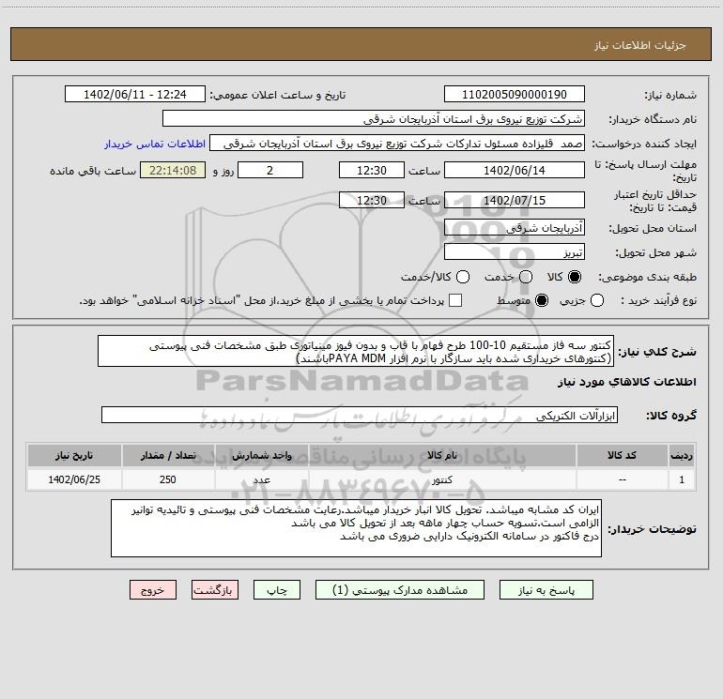Click the اطلاعات کالاهای مورد نیاز heading
The image size is (723, 699).
tap(626, 382)
